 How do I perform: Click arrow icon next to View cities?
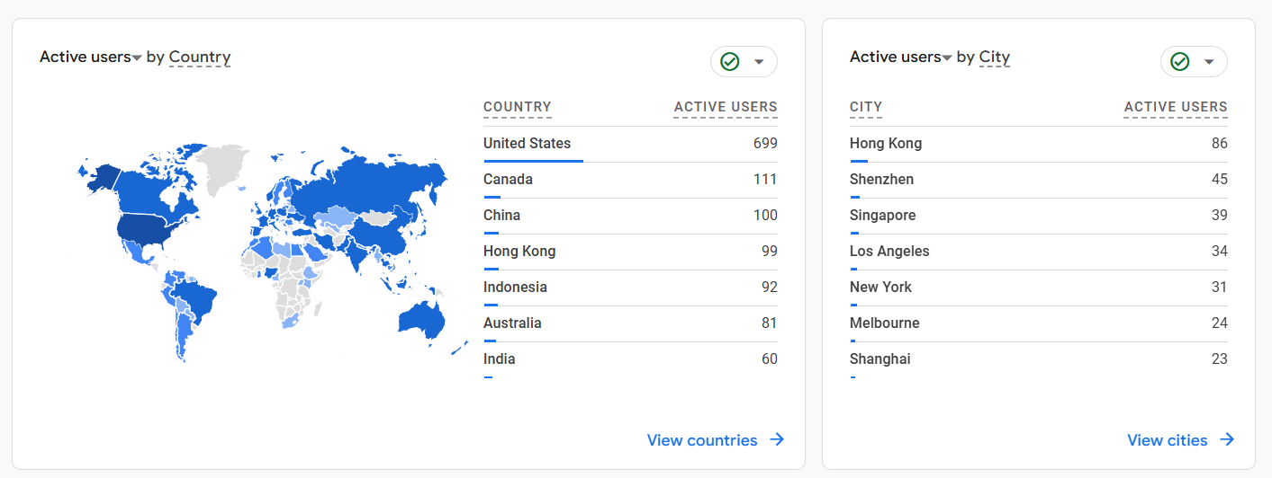pos(1227,439)
